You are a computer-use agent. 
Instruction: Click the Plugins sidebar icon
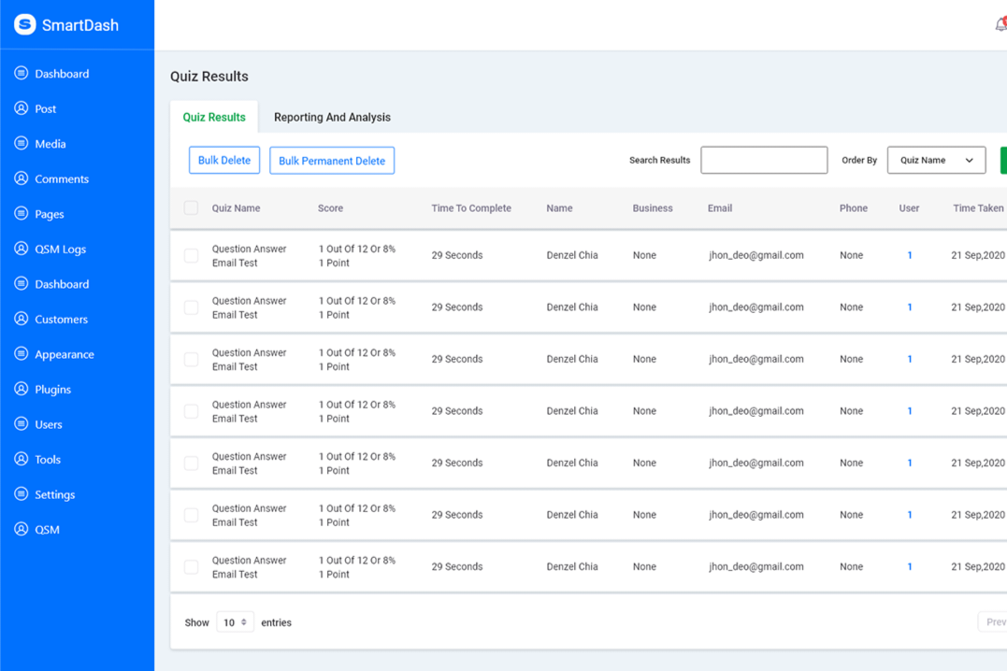(22, 389)
